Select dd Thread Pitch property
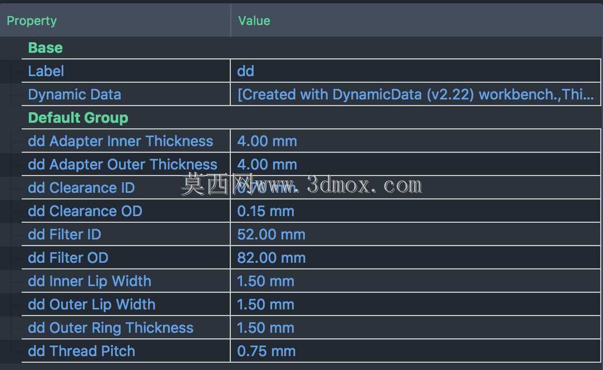Image resolution: width=603 pixels, height=370 pixels. (82, 351)
